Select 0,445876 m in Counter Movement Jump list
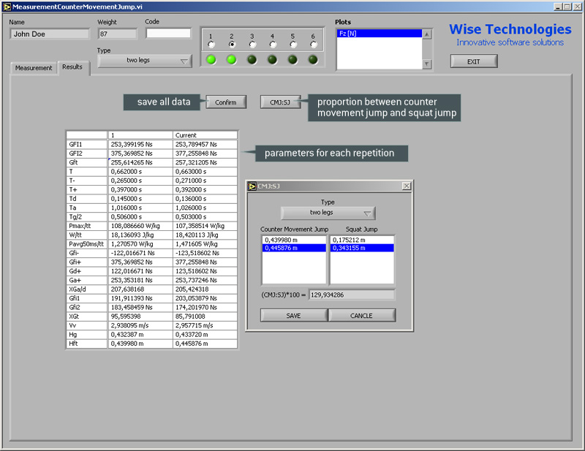 click(x=294, y=248)
